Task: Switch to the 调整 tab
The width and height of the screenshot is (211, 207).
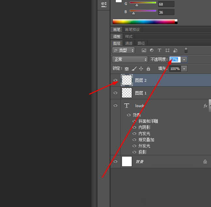Action: (117, 36)
